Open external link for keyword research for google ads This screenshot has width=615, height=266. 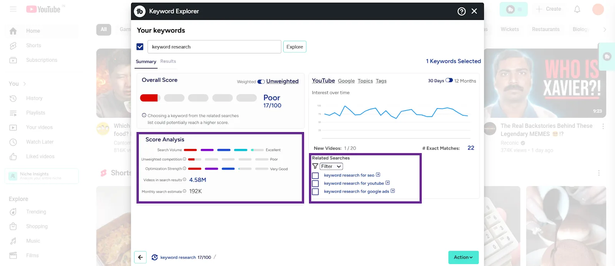tap(392, 191)
